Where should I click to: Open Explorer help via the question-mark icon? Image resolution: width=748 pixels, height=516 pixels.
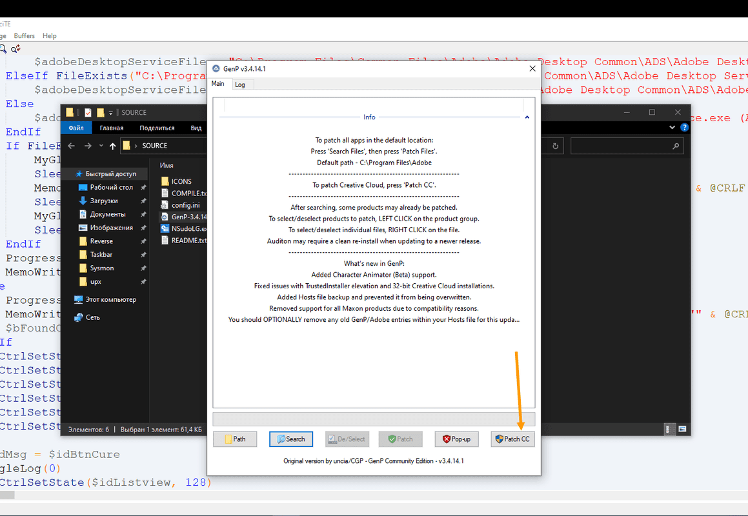(x=685, y=127)
